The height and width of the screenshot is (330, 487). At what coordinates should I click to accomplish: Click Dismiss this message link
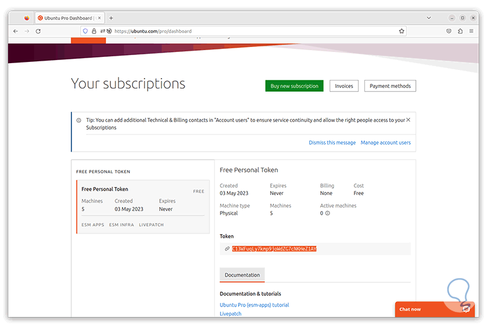[332, 142]
